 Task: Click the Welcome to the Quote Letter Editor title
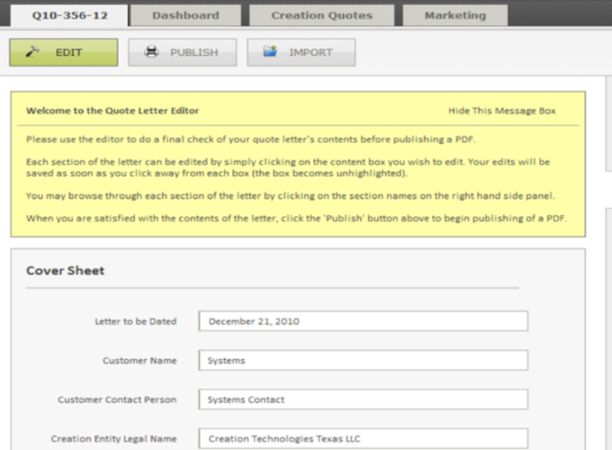(x=112, y=111)
